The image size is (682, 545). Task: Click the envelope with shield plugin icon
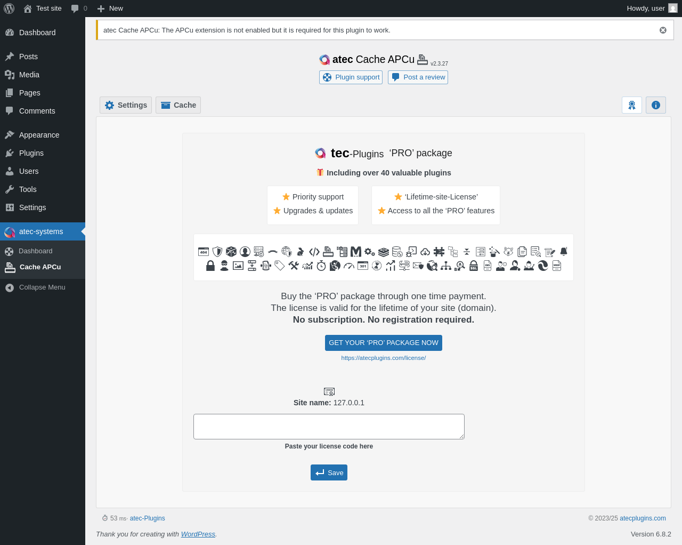coord(418,266)
